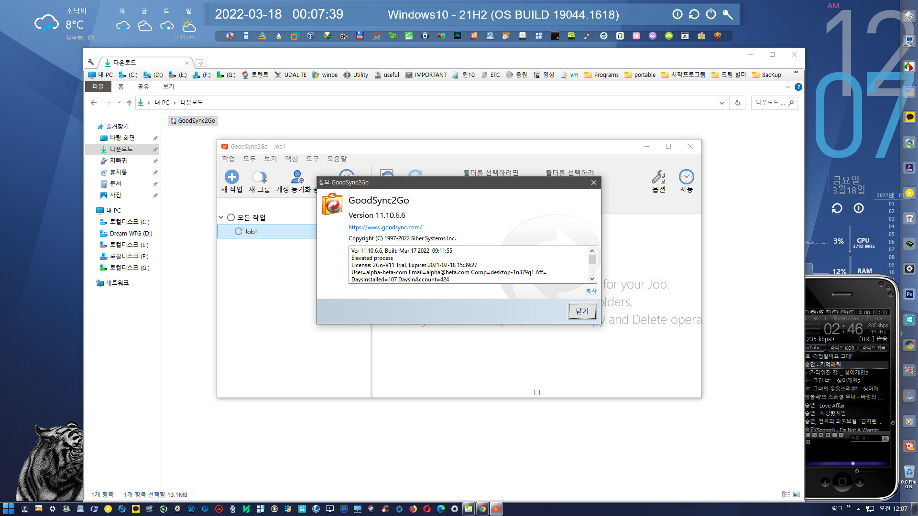Click the Photoshop icon in top dock
Screen dimensions: 918x516
(x=458, y=36)
